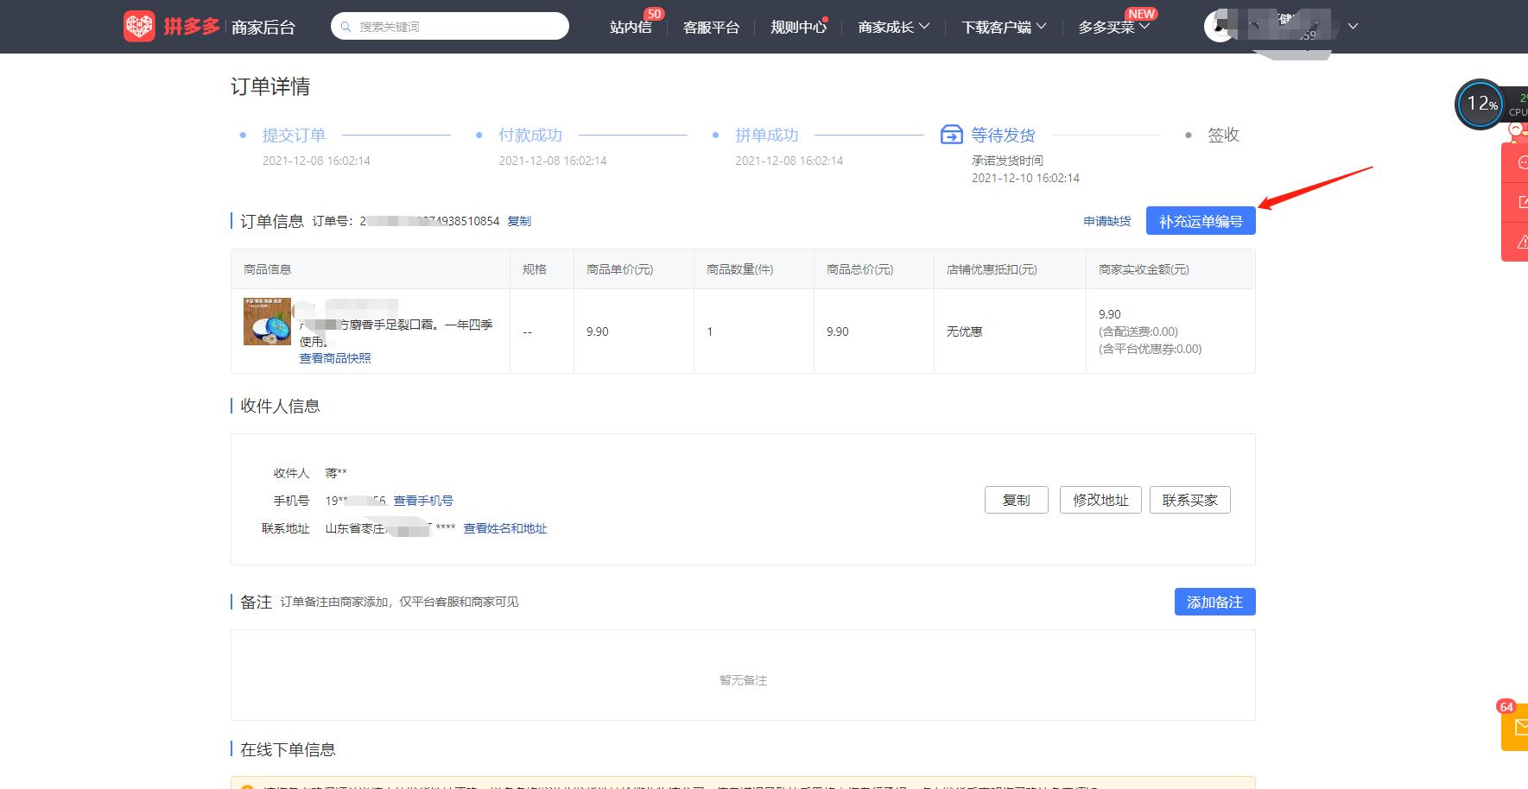1528x789 pixels.
Task: Click 复制 to copy recipient information
Action: click(x=1016, y=499)
